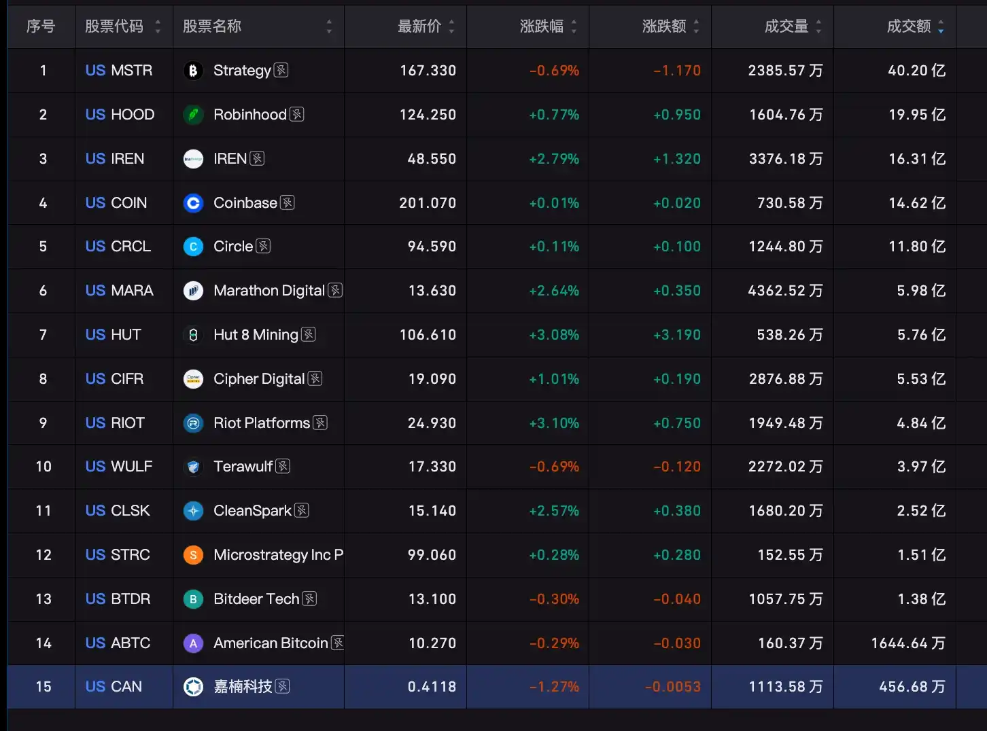
Task: Open the US MARA stock code
Action: click(120, 291)
